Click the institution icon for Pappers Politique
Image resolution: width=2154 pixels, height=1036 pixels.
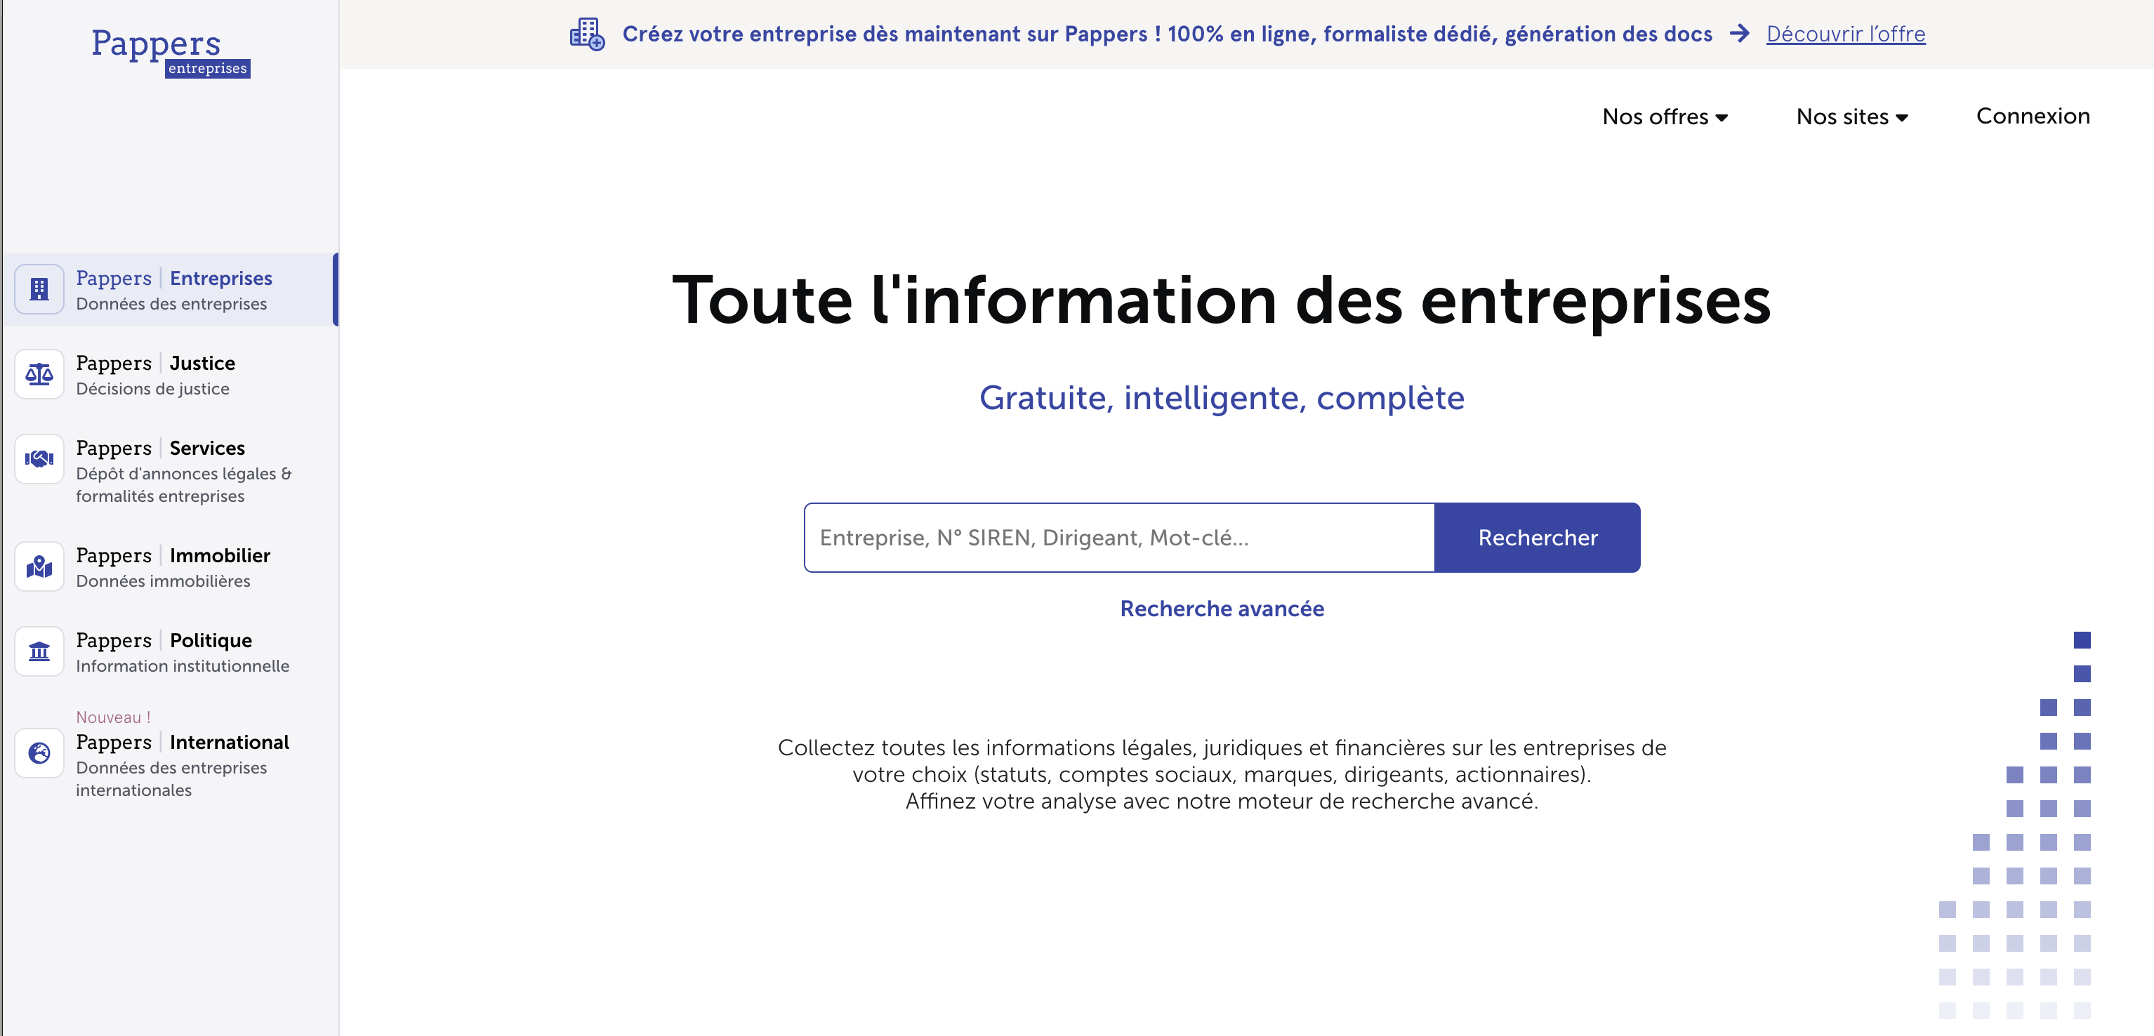(39, 651)
